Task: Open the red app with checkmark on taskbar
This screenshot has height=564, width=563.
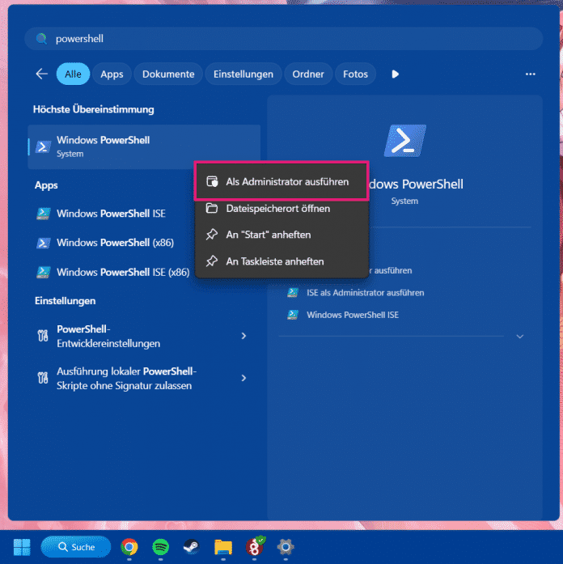Action: pos(255,546)
